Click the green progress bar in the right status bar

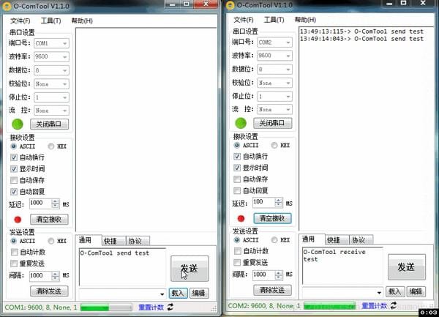point(329,306)
